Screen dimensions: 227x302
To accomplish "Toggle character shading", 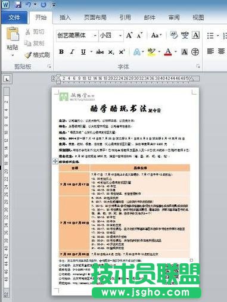I will [x=185, y=52].
